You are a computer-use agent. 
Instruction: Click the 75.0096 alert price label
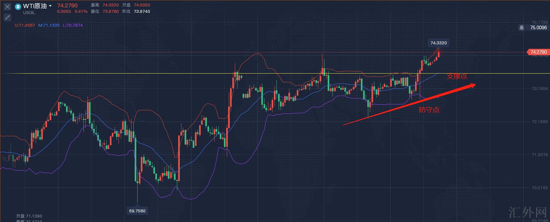point(538,28)
